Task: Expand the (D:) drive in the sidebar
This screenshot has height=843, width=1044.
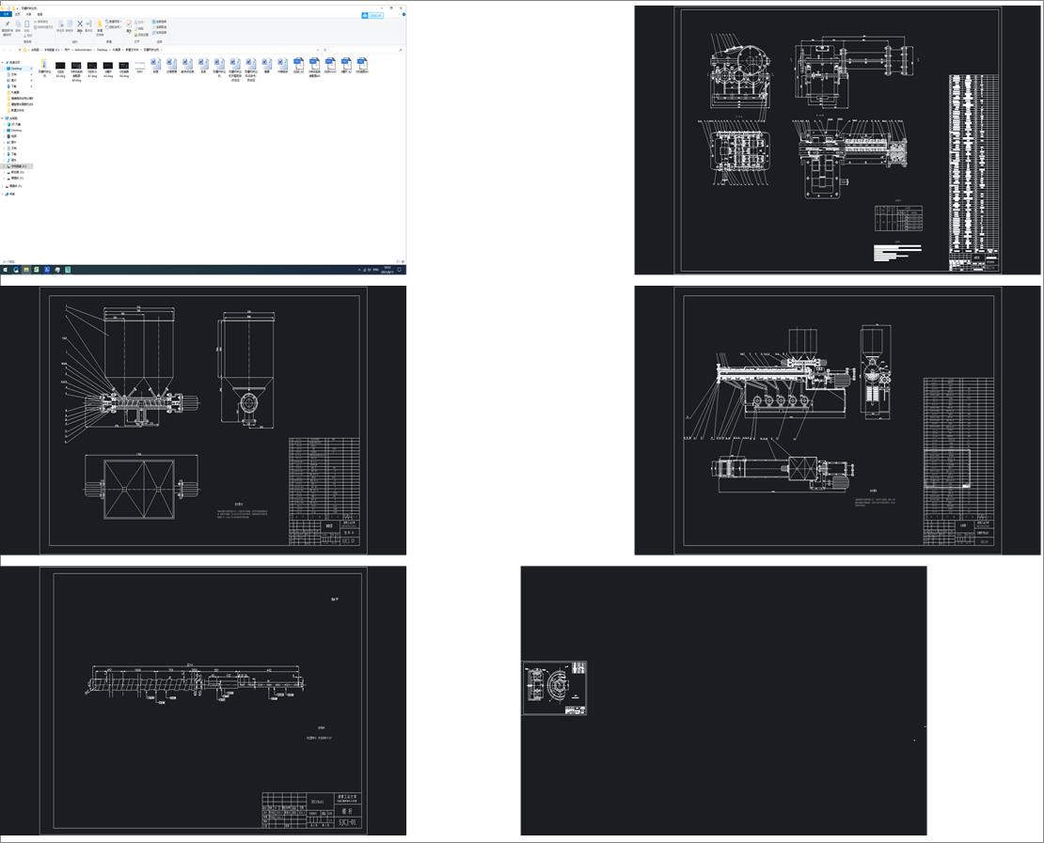Action: [4, 172]
